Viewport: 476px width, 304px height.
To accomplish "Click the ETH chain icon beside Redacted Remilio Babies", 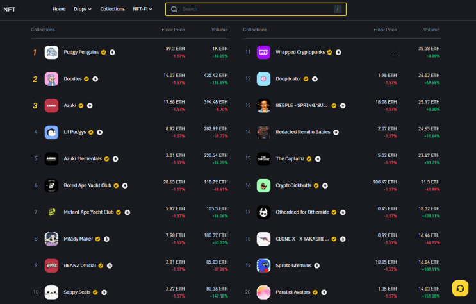I will (x=336, y=132).
